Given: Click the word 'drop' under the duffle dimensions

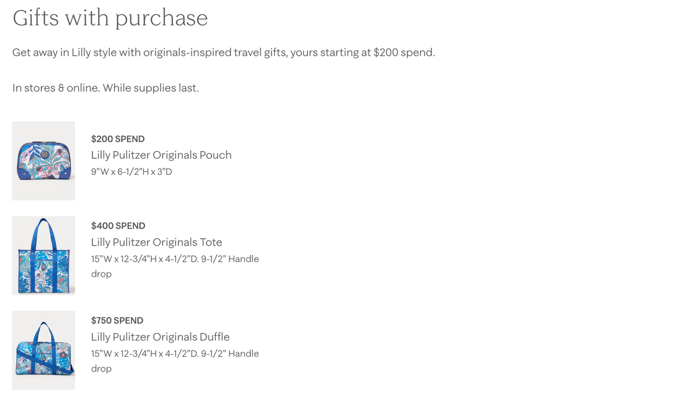Looking at the screenshot, I should click(101, 368).
